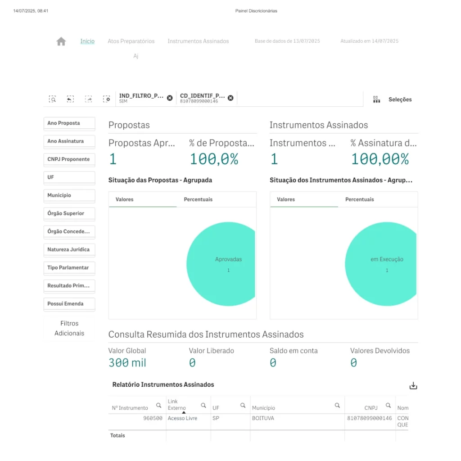461x461 pixels.
Task: Remove the CD_IDENTIF_P filter chip
Action: (230, 98)
